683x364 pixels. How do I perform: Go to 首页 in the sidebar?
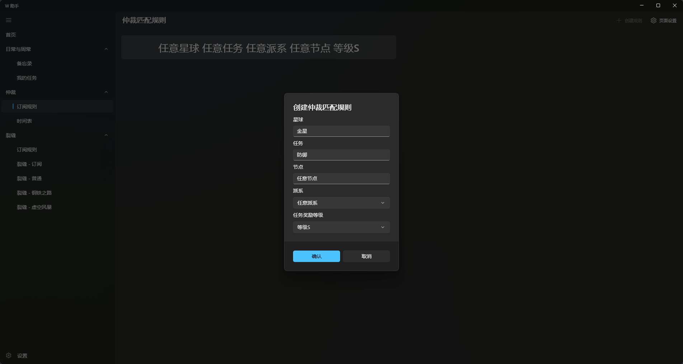(11, 35)
